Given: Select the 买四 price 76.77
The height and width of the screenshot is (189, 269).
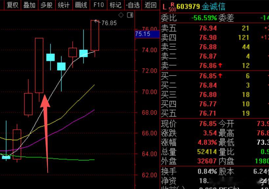Looking at the screenshot, I should point(208,104).
